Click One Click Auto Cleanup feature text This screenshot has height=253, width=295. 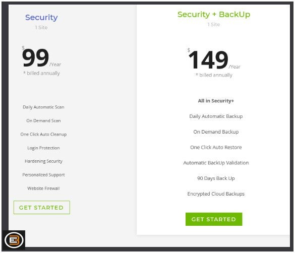point(43,135)
